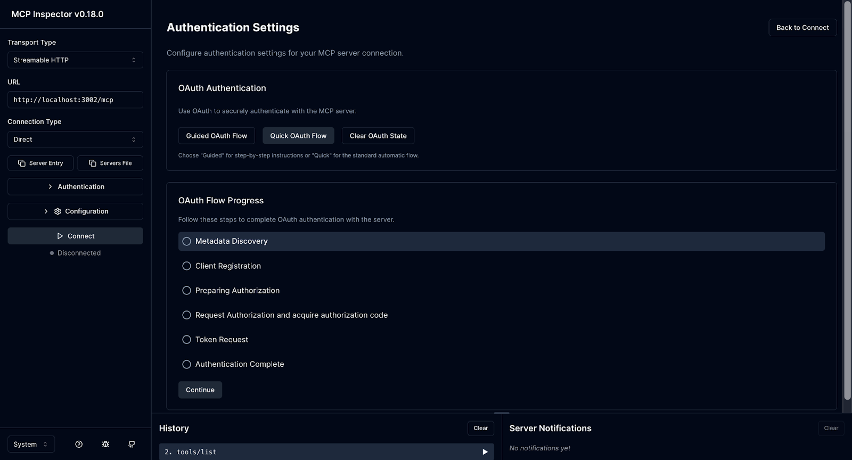The height and width of the screenshot is (460, 852).
Task: Select the Request Authorization step circle
Action: [x=186, y=315]
